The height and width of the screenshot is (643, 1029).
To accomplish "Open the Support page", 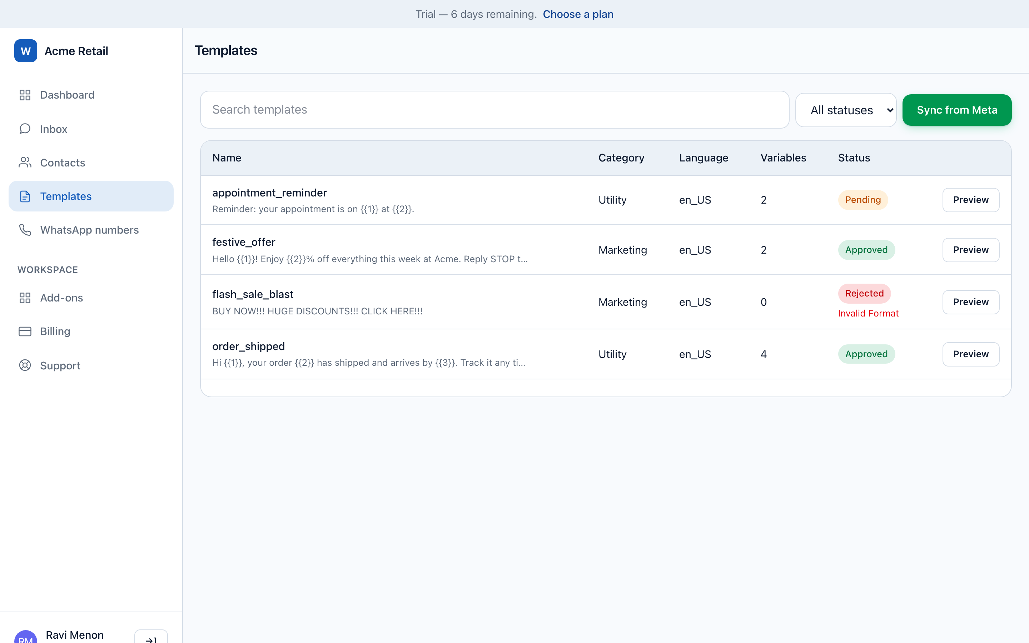I will 91,365.
